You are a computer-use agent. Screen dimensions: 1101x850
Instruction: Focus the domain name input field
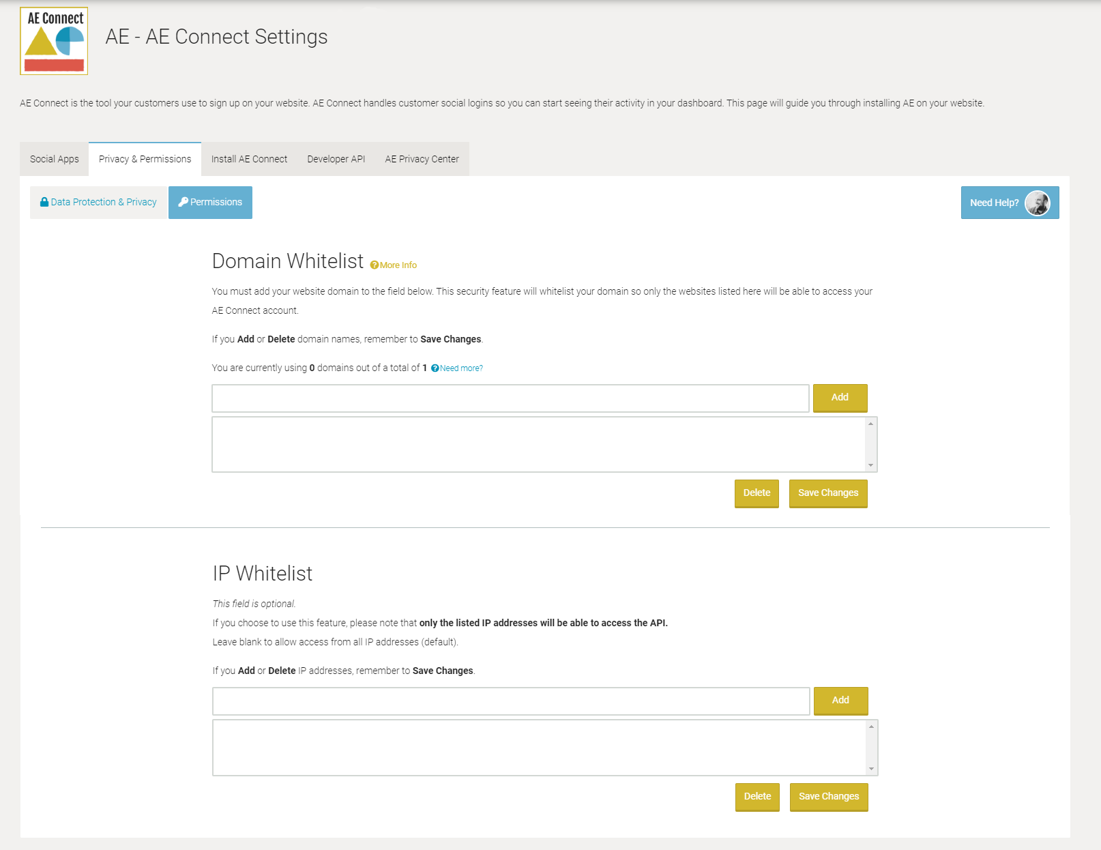(x=510, y=398)
